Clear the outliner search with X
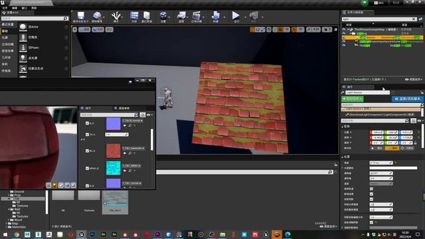Image resolution: width=425 pixels, height=239 pixels. click(x=414, y=19)
